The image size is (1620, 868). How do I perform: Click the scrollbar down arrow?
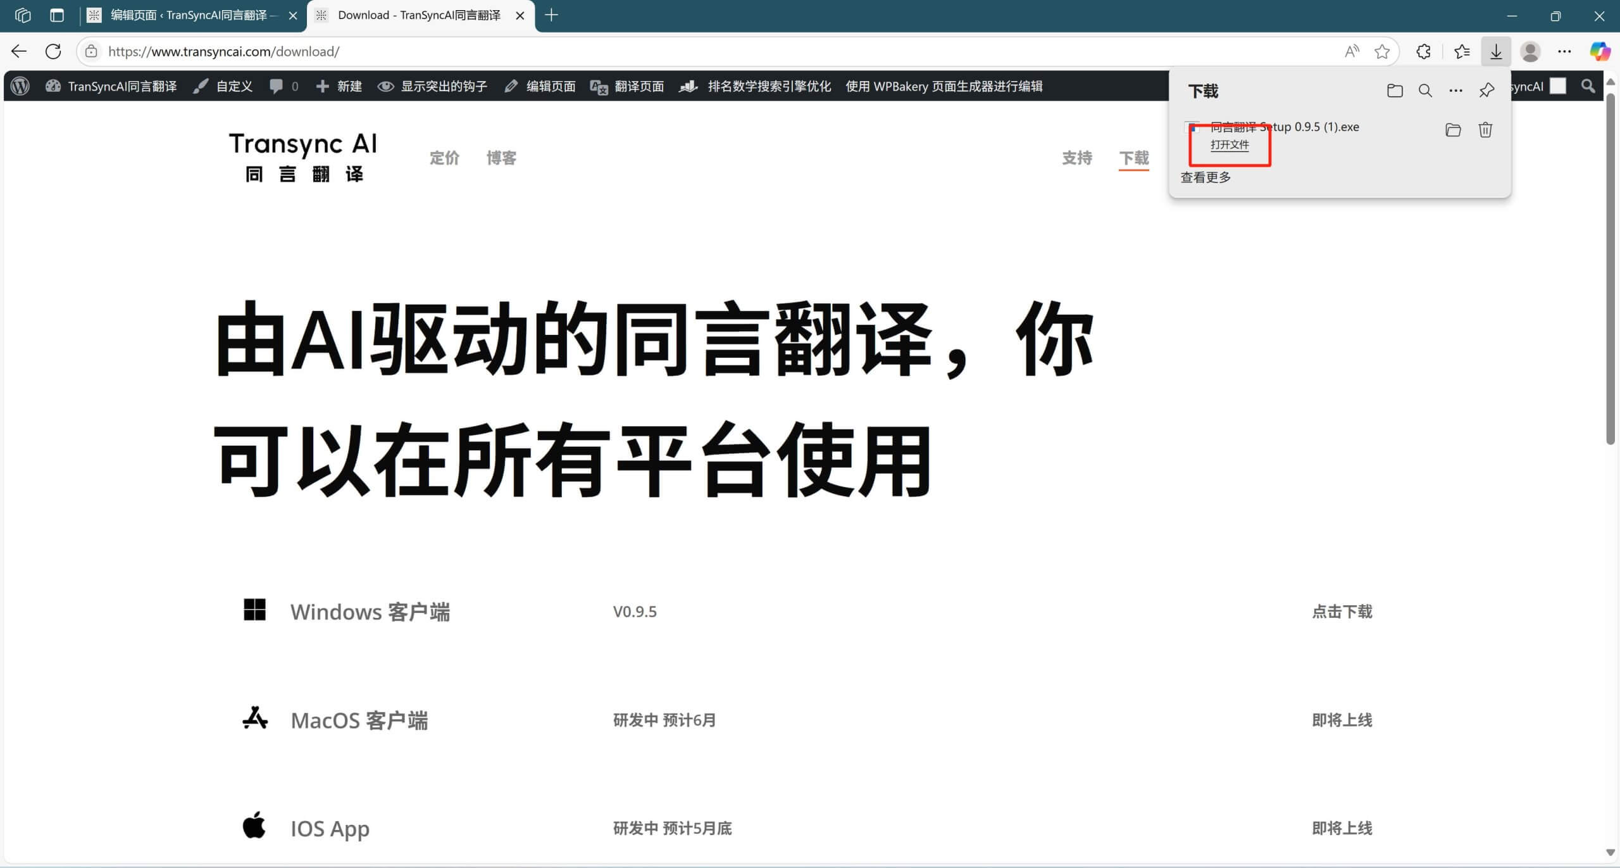point(1611,853)
